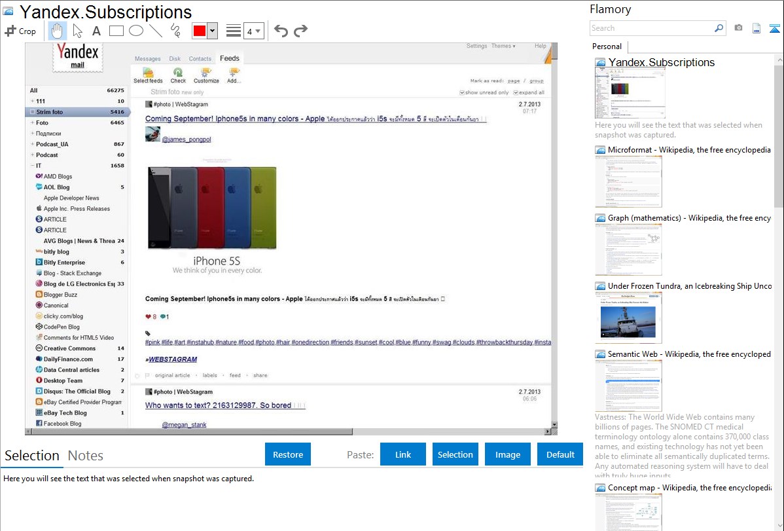Click the Paste Default button
This screenshot has height=531, width=784.
pyautogui.click(x=560, y=454)
